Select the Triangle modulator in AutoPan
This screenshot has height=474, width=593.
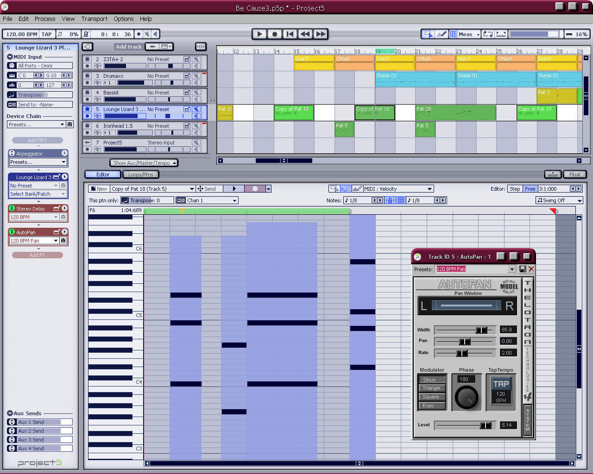coord(431,388)
